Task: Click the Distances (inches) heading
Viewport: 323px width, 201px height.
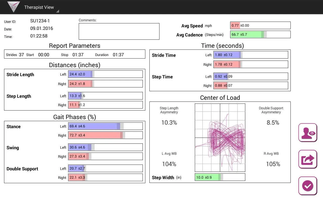Action: pyautogui.click(x=75, y=65)
